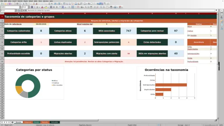The width and height of the screenshot is (224, 126).
Task: Click the Conditional Formatting icon
Action: coord(120,7)
